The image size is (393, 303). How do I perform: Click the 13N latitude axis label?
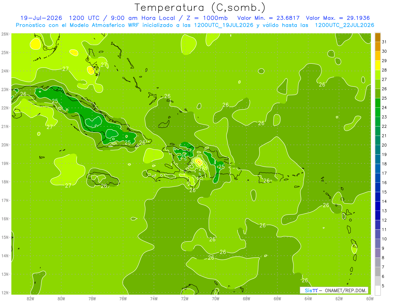(5, 274)
